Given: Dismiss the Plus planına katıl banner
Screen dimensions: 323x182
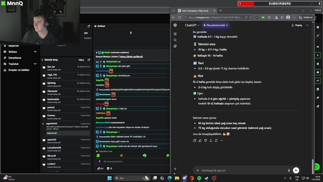Looking at the screenshot, I should [227, 25].
